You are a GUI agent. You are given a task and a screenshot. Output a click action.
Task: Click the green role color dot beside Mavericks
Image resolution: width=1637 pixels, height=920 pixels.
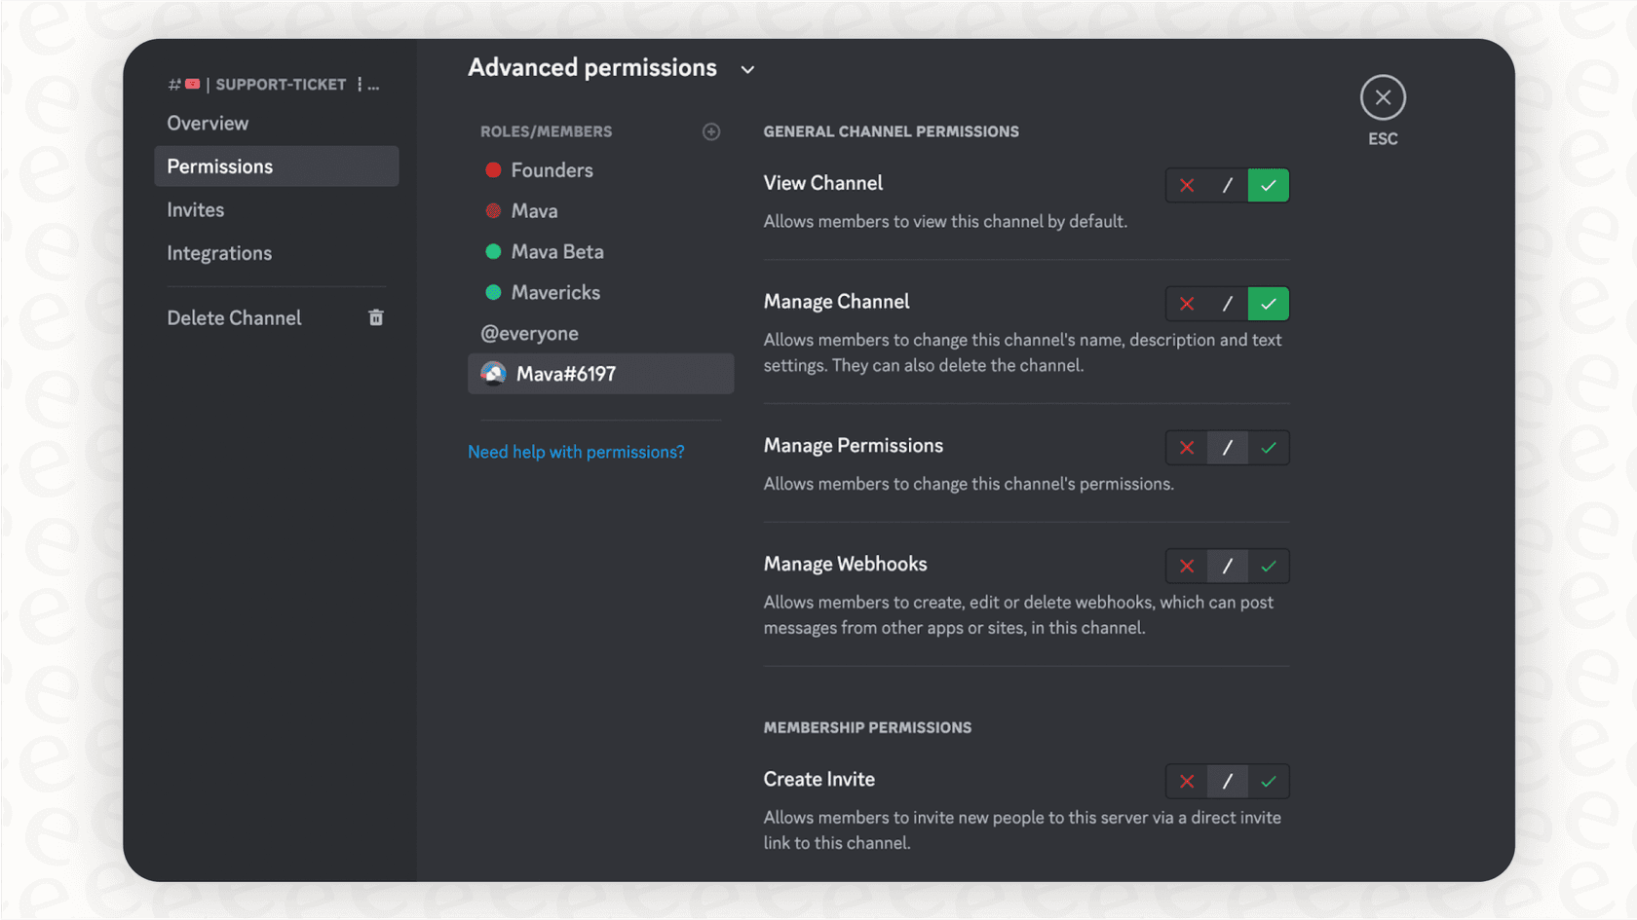tap(493, 292)
